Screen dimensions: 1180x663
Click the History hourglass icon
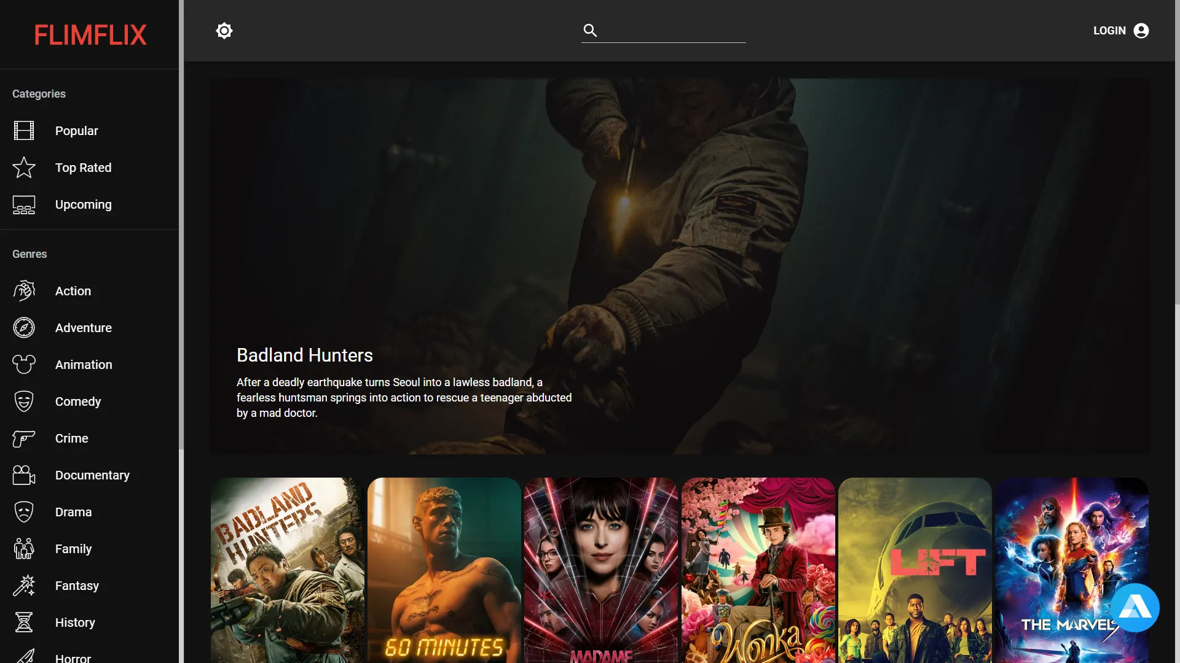pyautogui.click(x=24, y=622)
